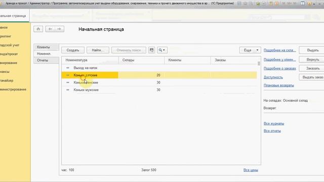
Task: Open the Еще dropdown menu
Action: click(x=250, y=50)
